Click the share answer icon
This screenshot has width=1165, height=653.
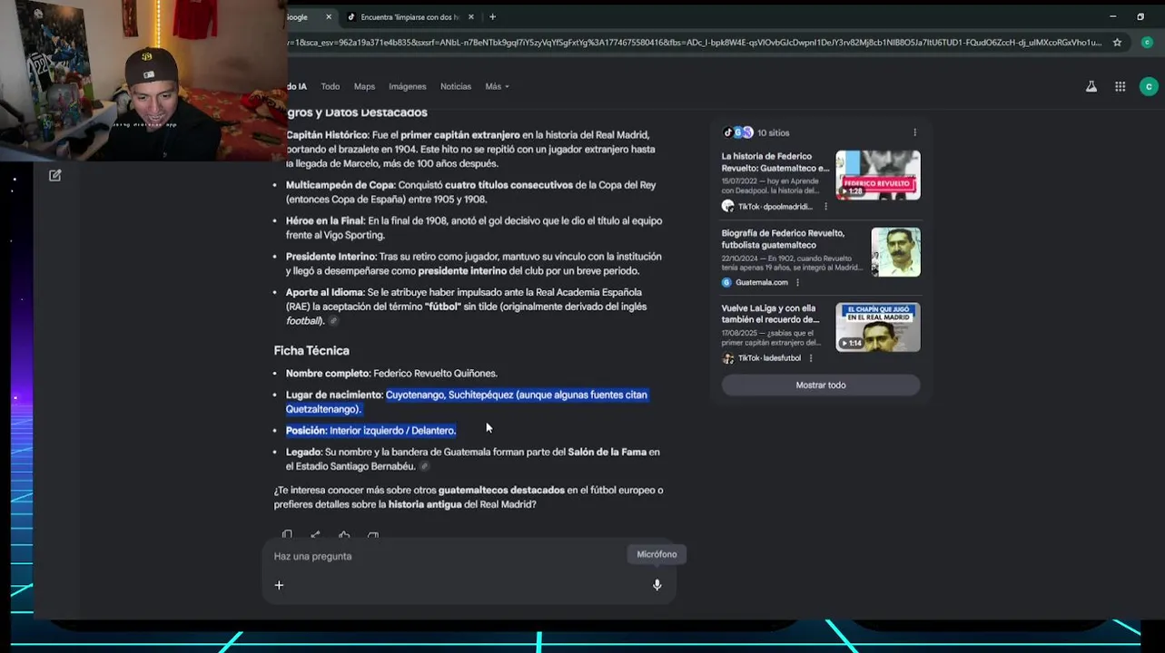(x=315, y=535)
